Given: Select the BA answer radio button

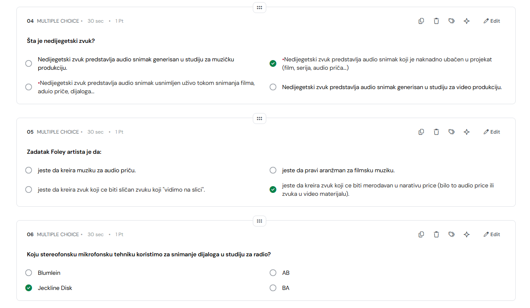Looking at the screenshot, I should tap(273, 288).
